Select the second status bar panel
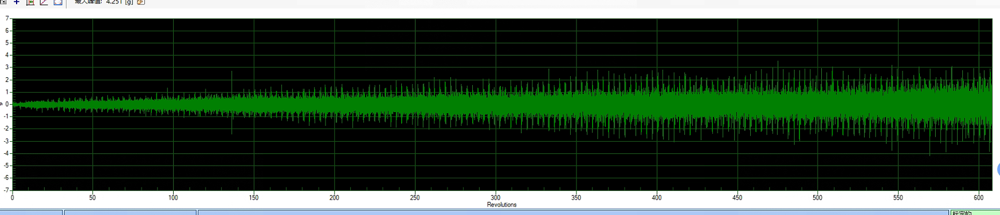1000x215 pixels. 130,213
